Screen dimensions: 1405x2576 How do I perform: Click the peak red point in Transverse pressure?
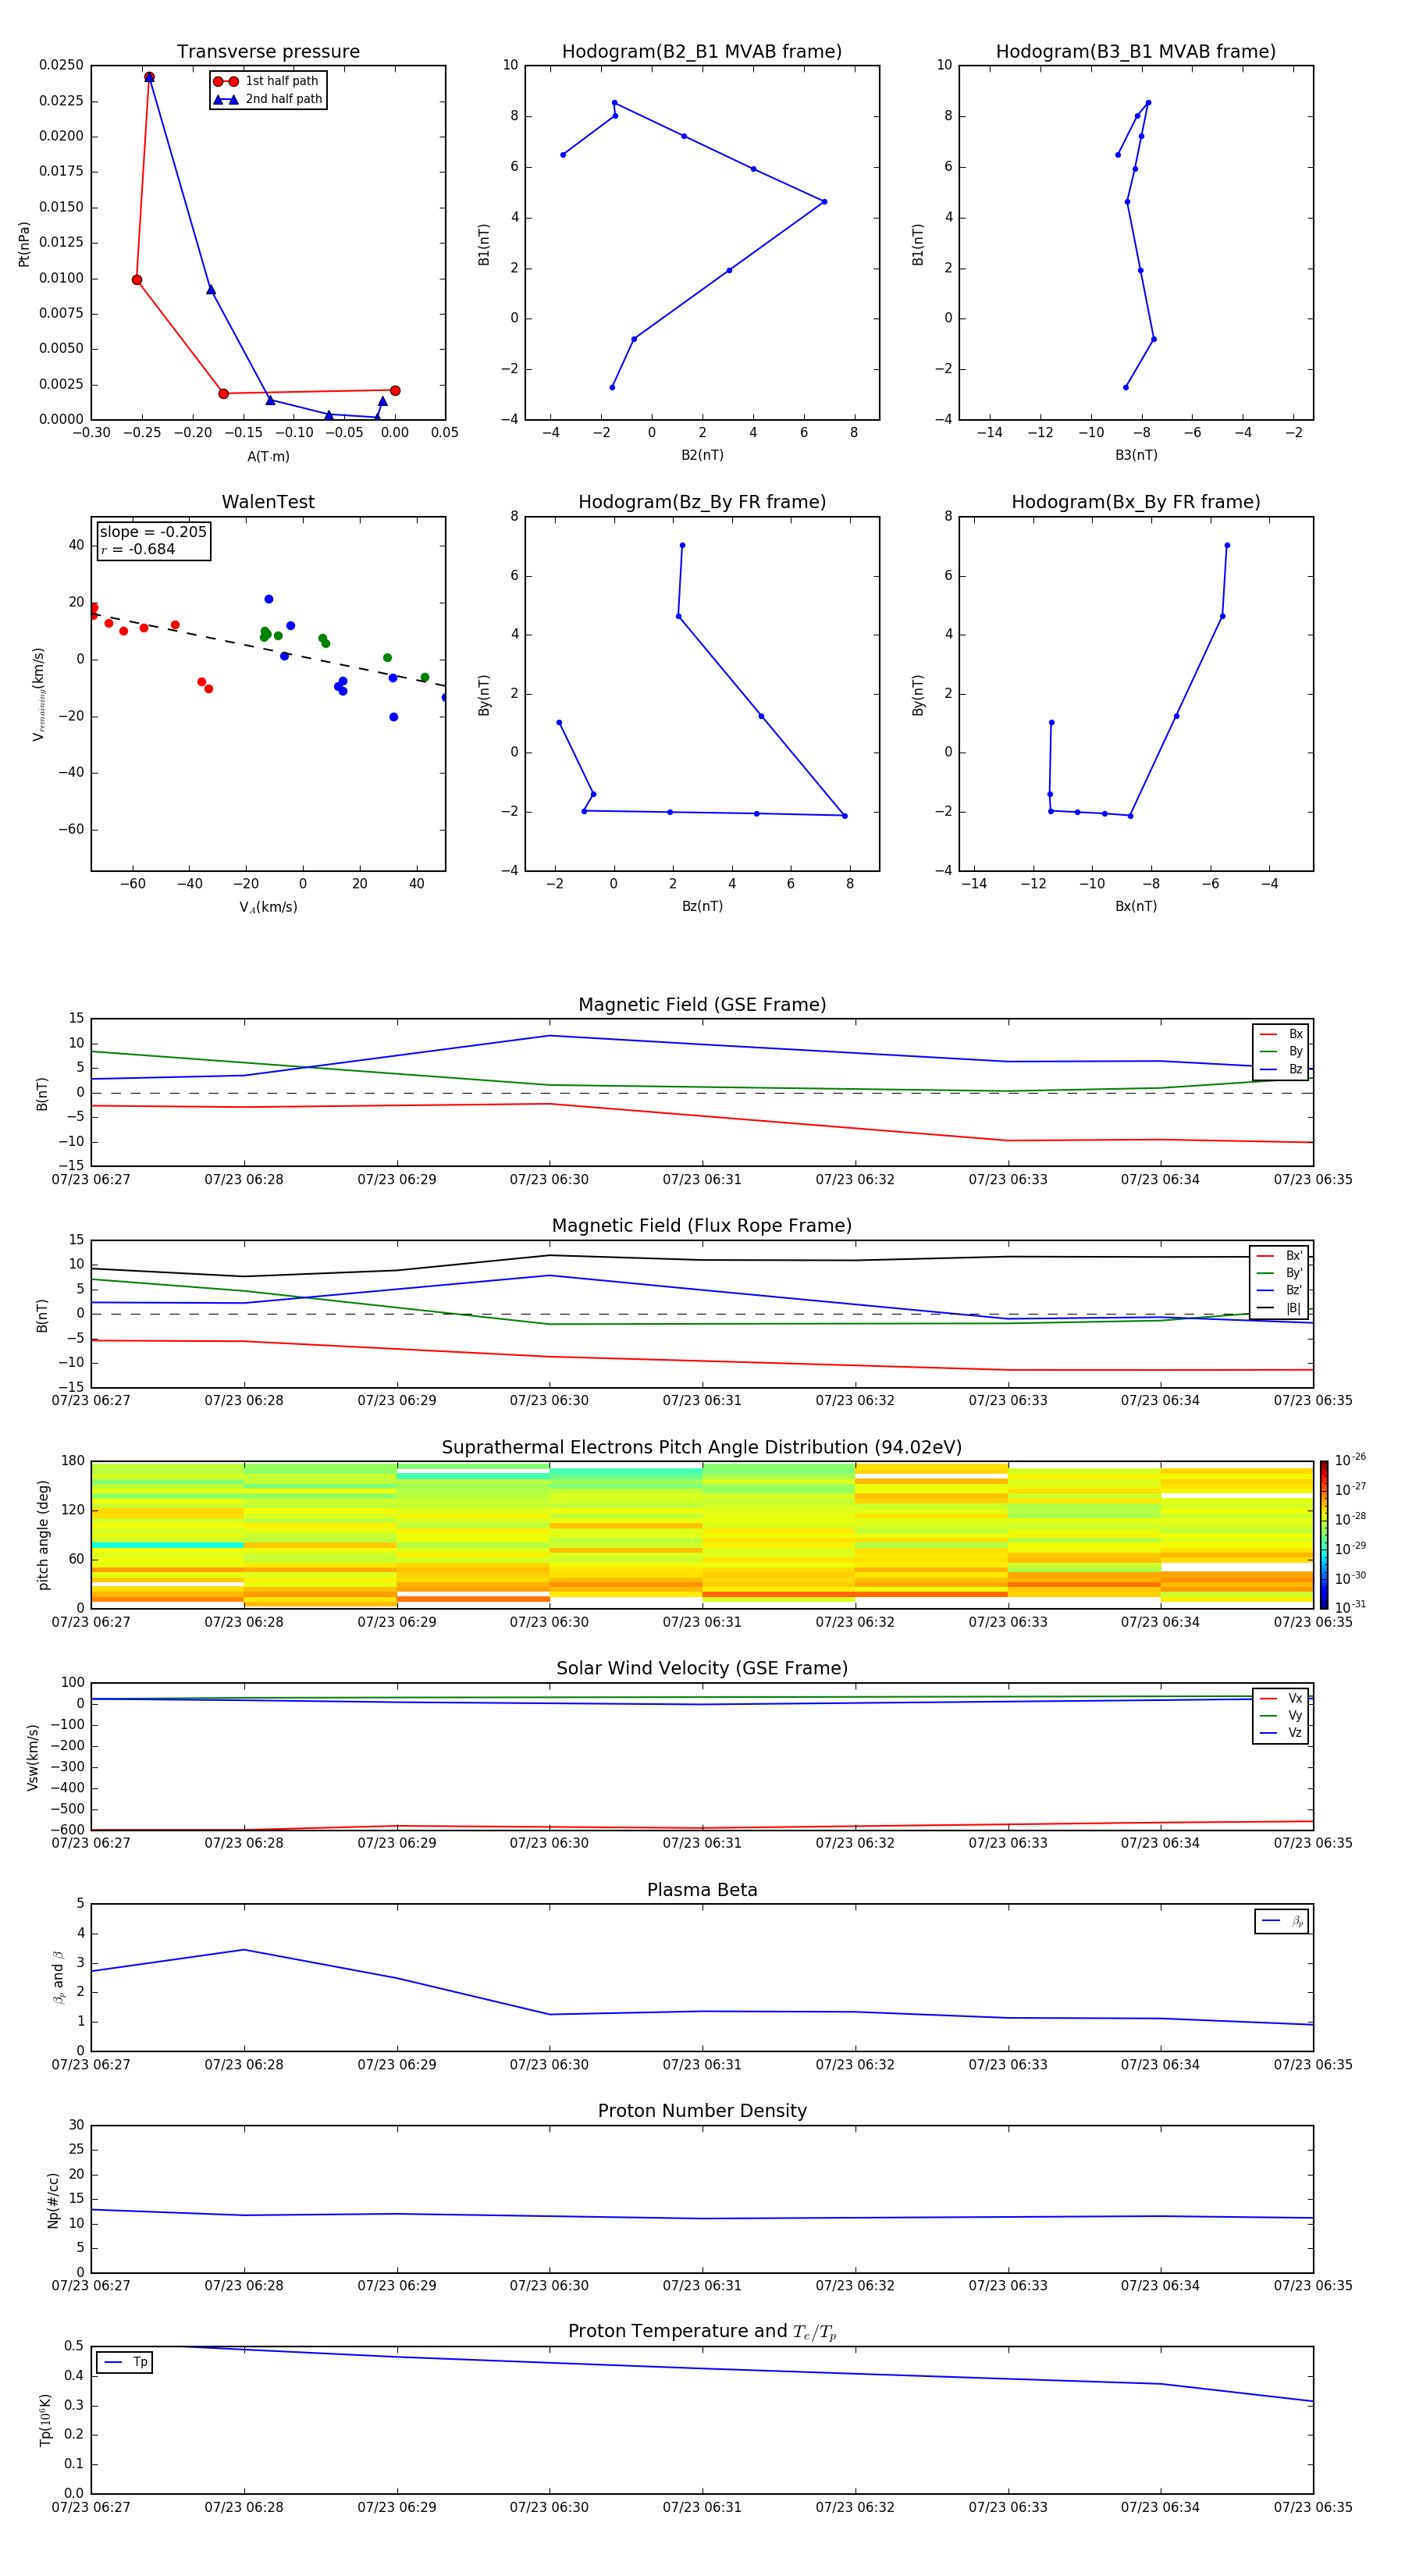tap(149, 77)
